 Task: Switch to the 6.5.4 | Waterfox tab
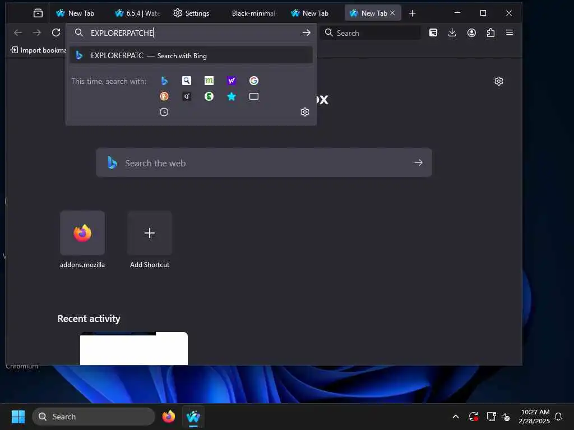point(138,13)
